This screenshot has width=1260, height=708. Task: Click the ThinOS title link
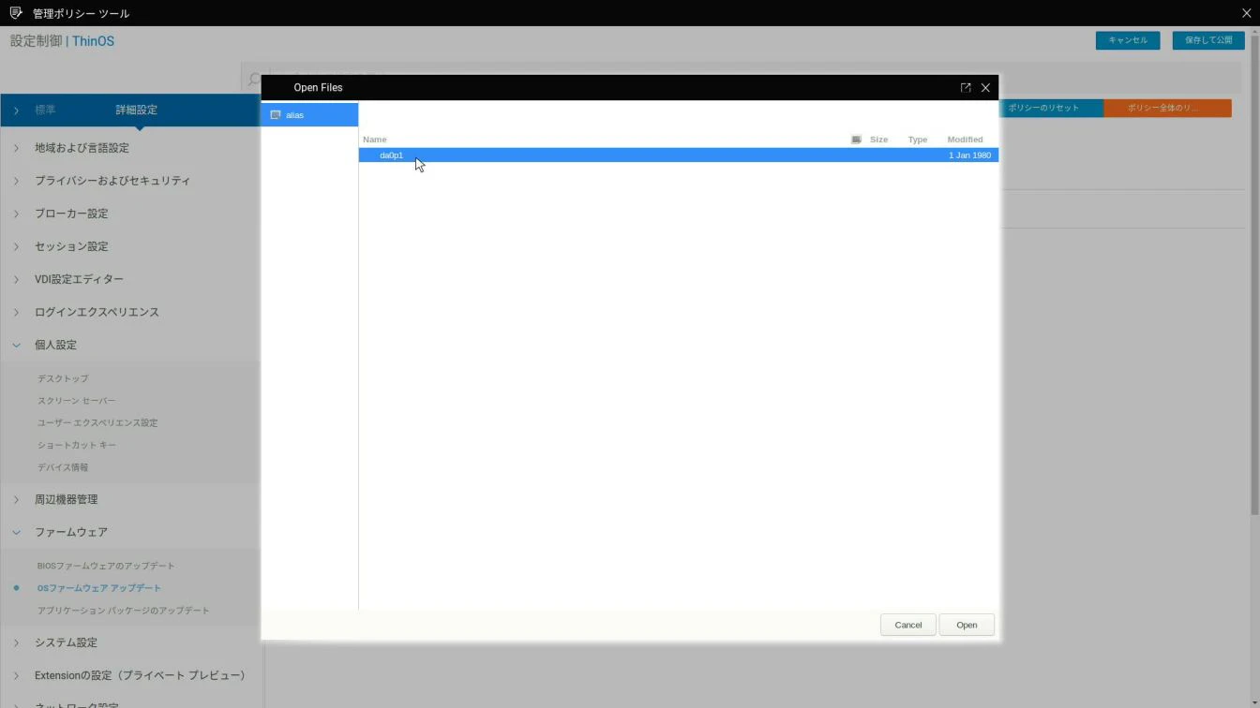[93, 41]
